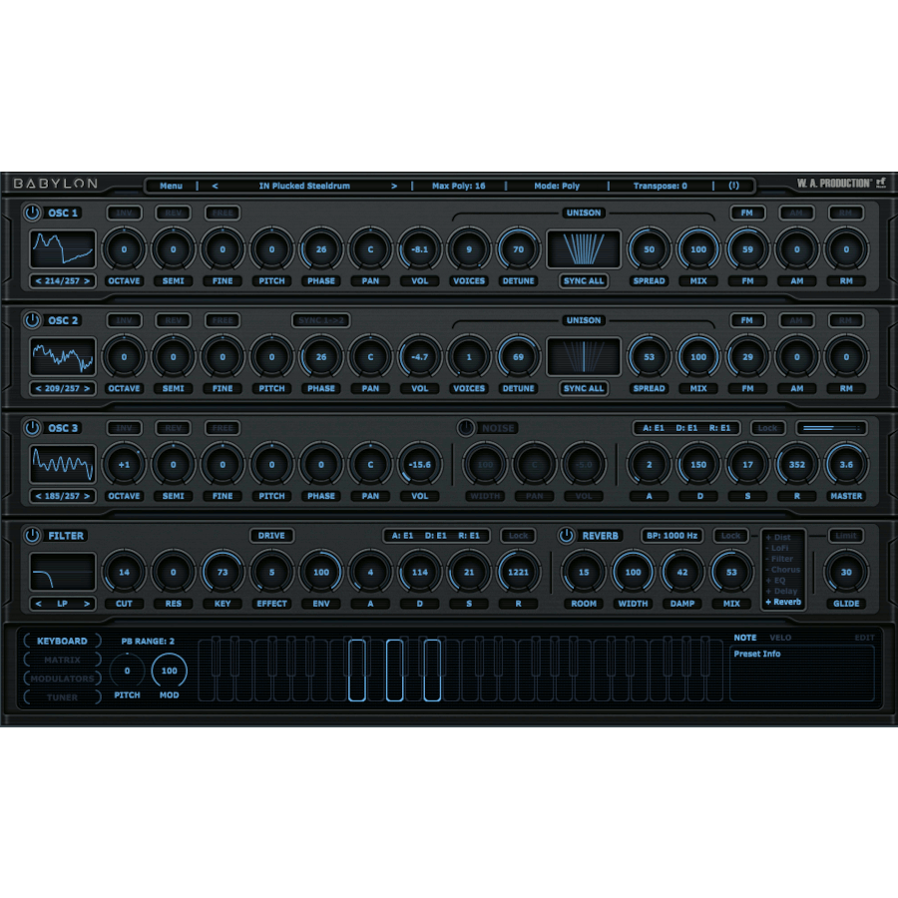Screen dimensions: 898x898
Task: Click the OSC 2 unison voices display
Action: coord(584,357)
